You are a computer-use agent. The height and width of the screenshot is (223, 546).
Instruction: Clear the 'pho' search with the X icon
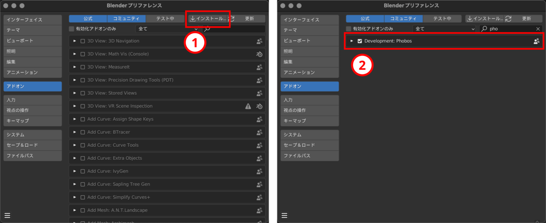[538, 29]
